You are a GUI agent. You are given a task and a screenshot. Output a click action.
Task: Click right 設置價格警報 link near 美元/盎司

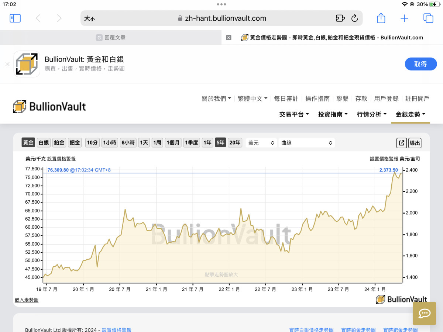384,159
